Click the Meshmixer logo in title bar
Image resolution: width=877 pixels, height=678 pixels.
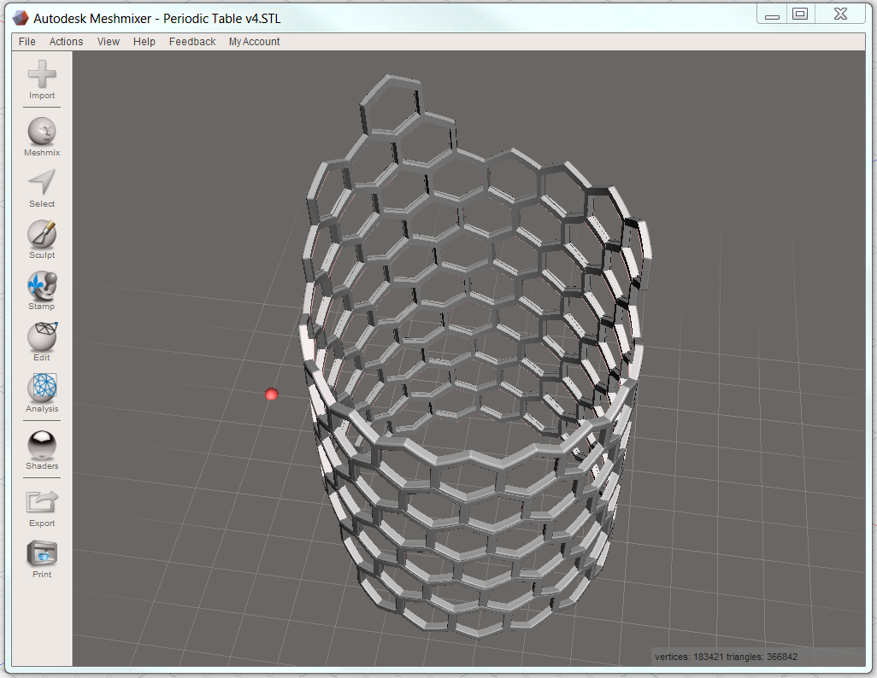tap(21, 18)
